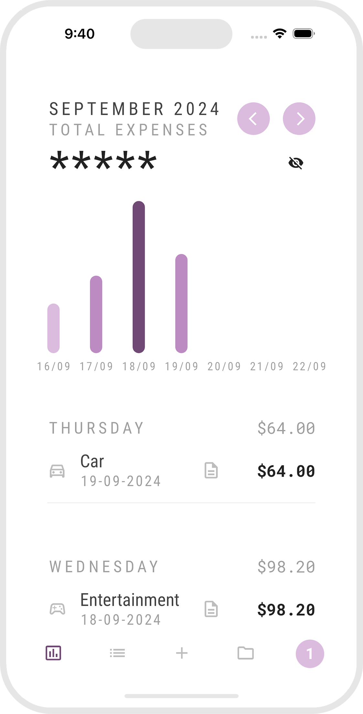Switch to the expenses list tab
This screenshot has width=363, height=714.
pyautogui.click(x=117, y=653)
